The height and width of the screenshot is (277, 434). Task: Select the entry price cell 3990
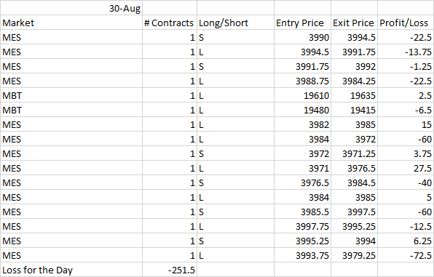pos(302,37)
